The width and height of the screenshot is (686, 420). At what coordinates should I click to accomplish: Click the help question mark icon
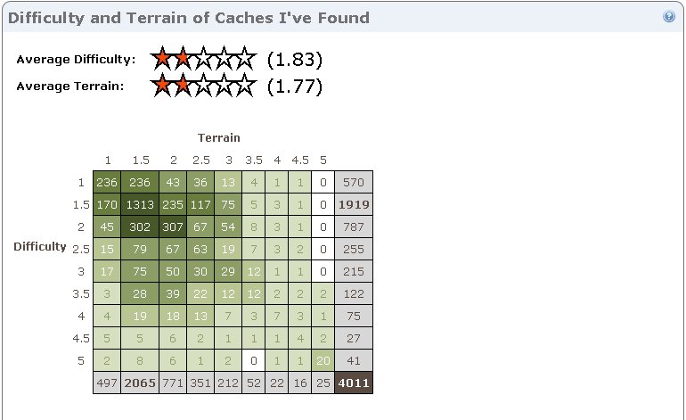[669, 17]
